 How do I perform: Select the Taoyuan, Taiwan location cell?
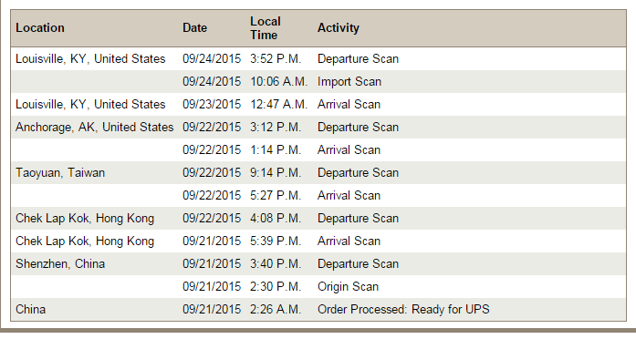pyautogui.click(x=60, y=173)
